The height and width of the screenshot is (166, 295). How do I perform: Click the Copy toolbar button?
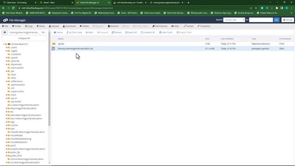[x=29, y=26]
